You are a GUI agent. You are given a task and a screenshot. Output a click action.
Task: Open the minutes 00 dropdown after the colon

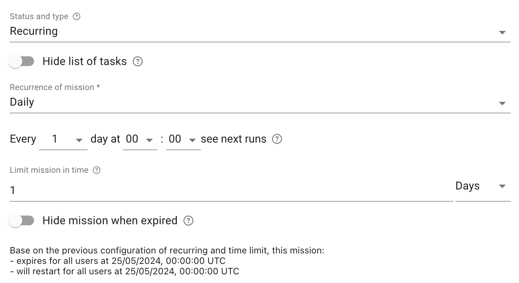(183, 139)
